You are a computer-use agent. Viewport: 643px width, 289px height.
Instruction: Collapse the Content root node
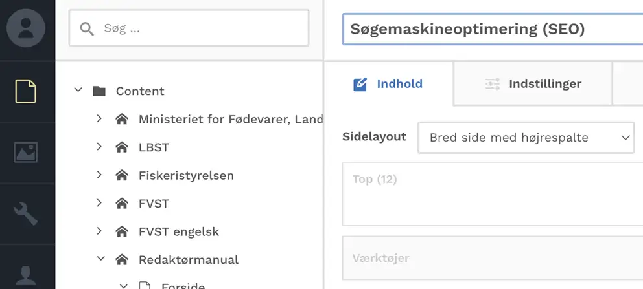click(x=78, y=91)
